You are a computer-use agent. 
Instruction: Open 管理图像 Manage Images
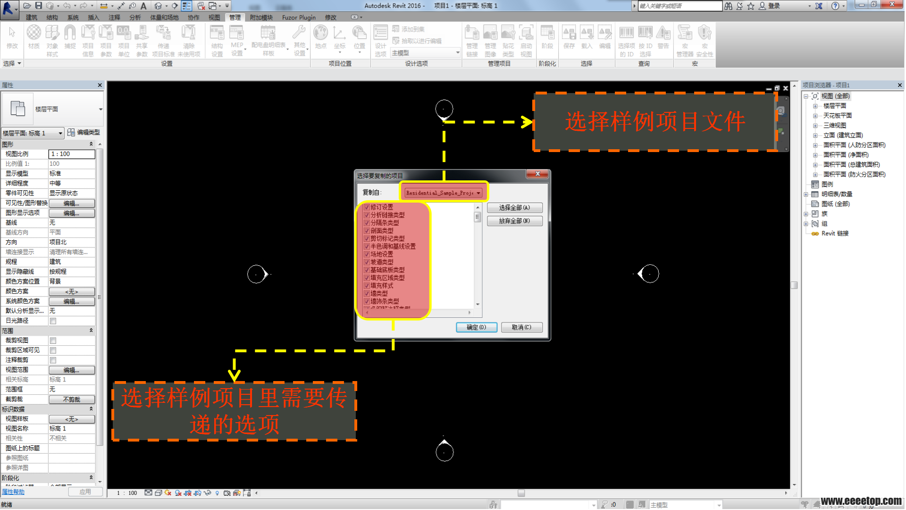(x=490, y=41)
